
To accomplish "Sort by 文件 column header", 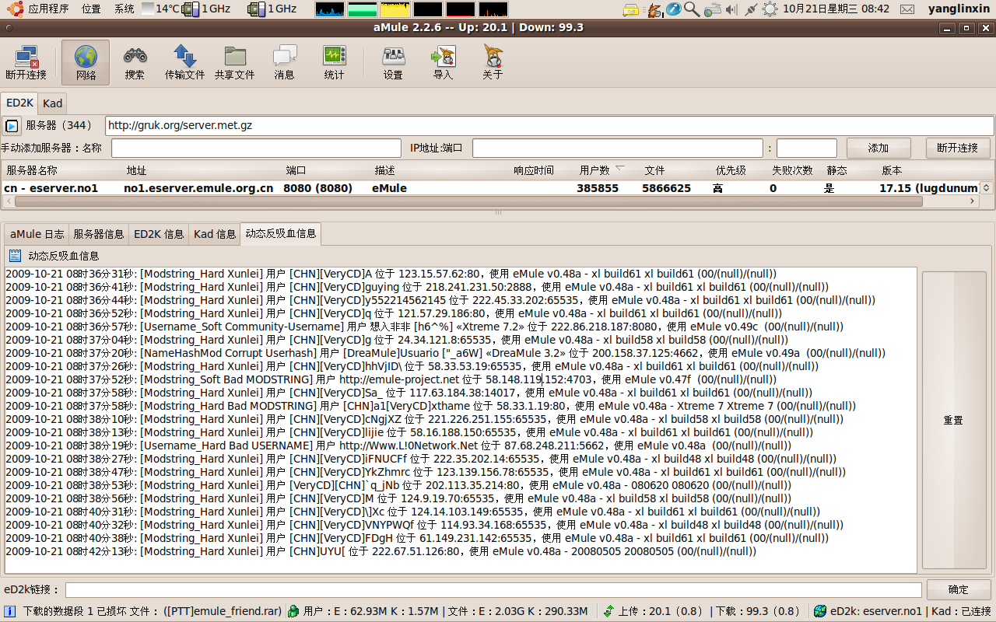I will [x=675, y=170].
